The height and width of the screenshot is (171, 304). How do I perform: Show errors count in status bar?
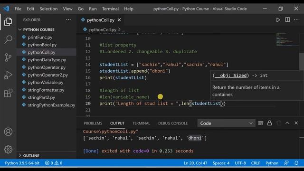coord(54,163)
